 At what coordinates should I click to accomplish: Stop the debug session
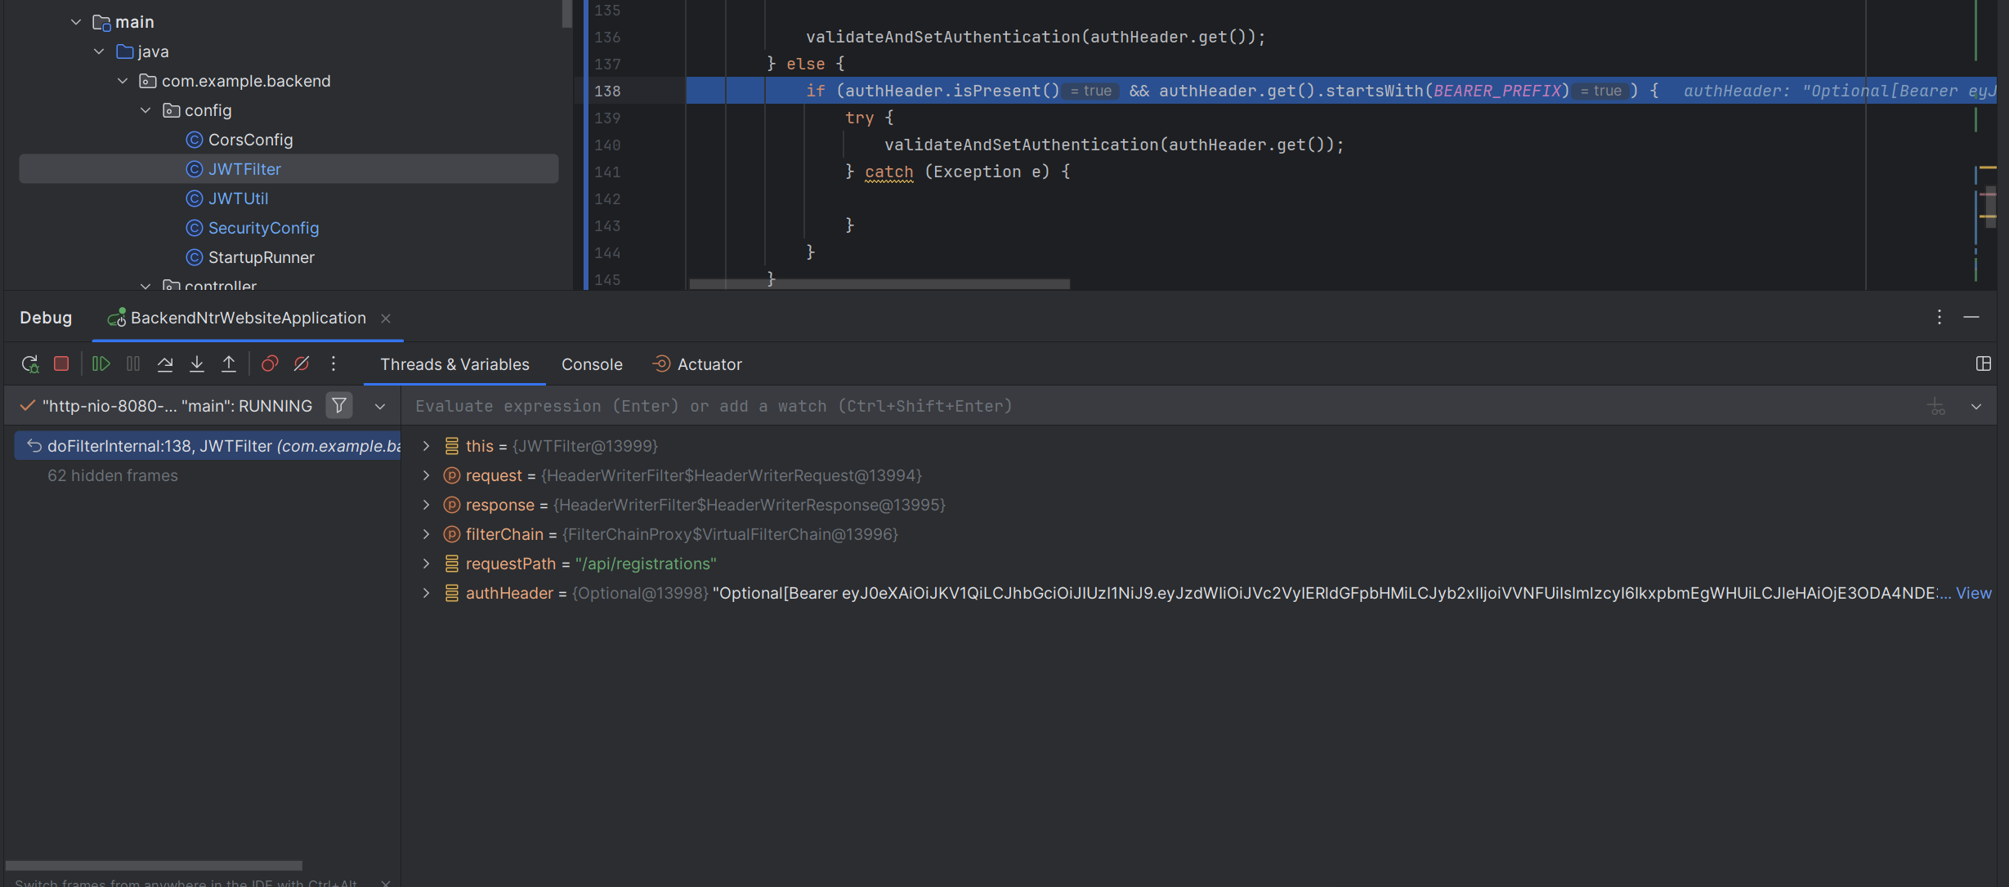(61, 364)
